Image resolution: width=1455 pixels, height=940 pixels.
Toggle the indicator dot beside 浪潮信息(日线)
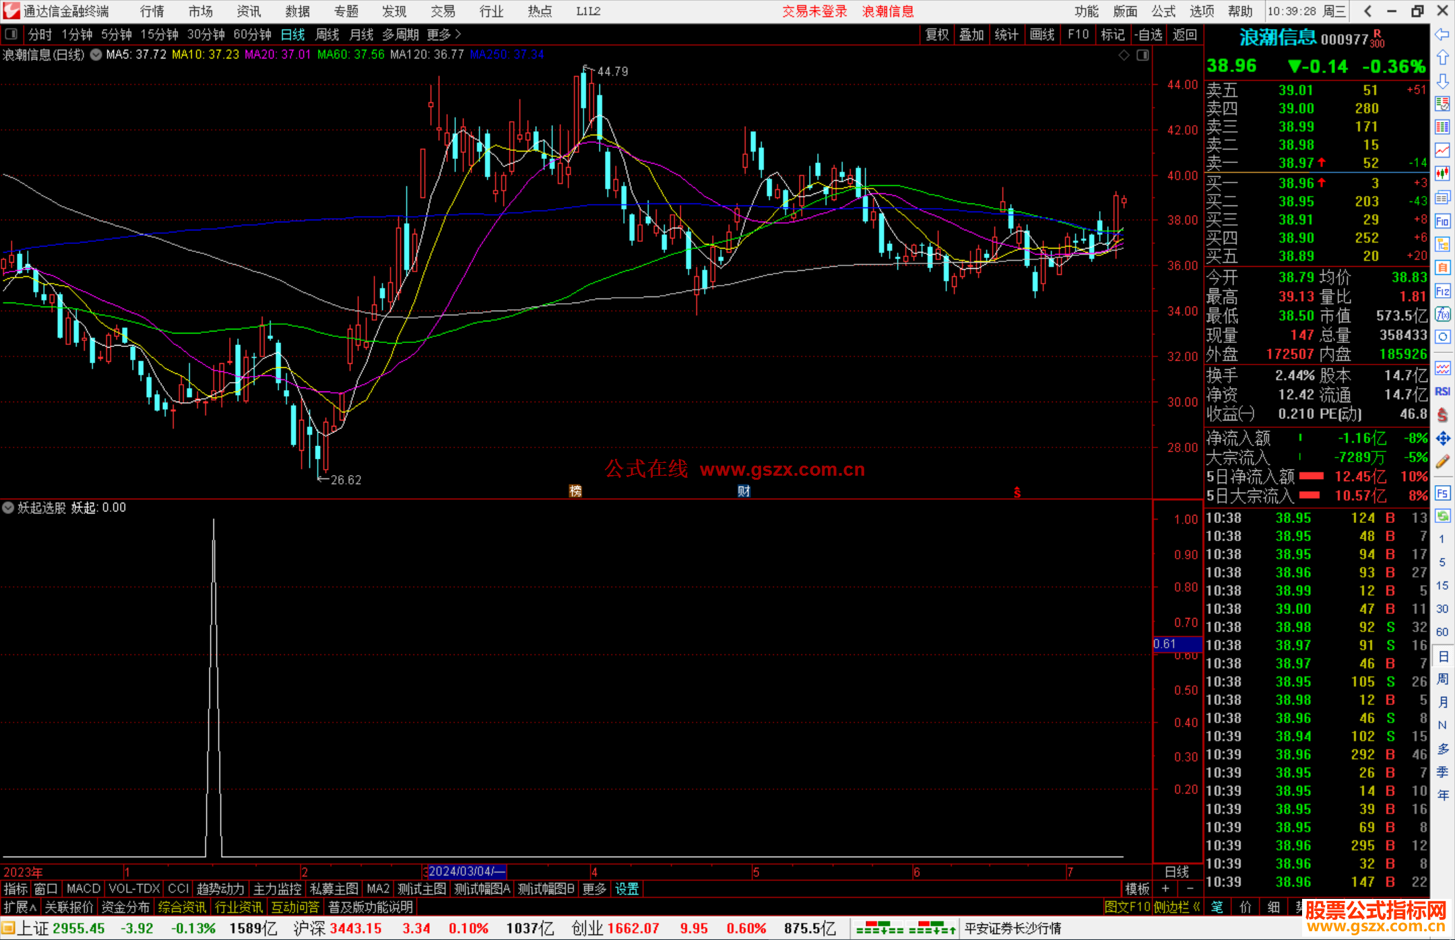coord(96,55)
